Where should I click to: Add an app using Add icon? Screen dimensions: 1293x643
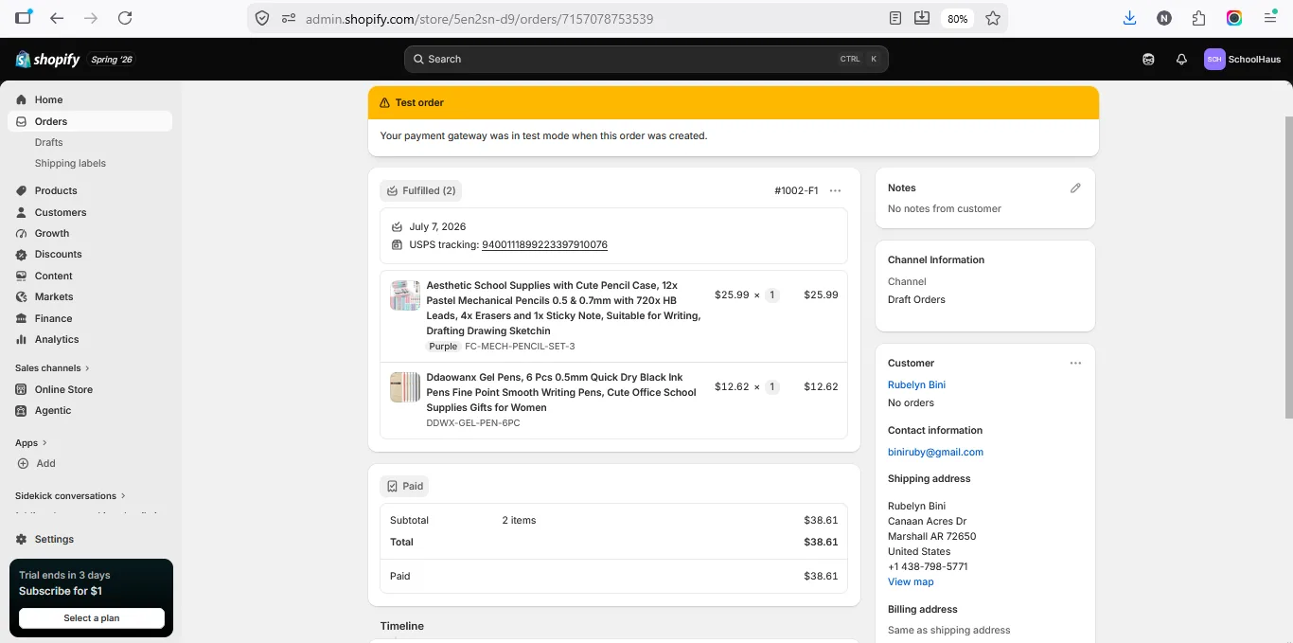tap(23, 463)
